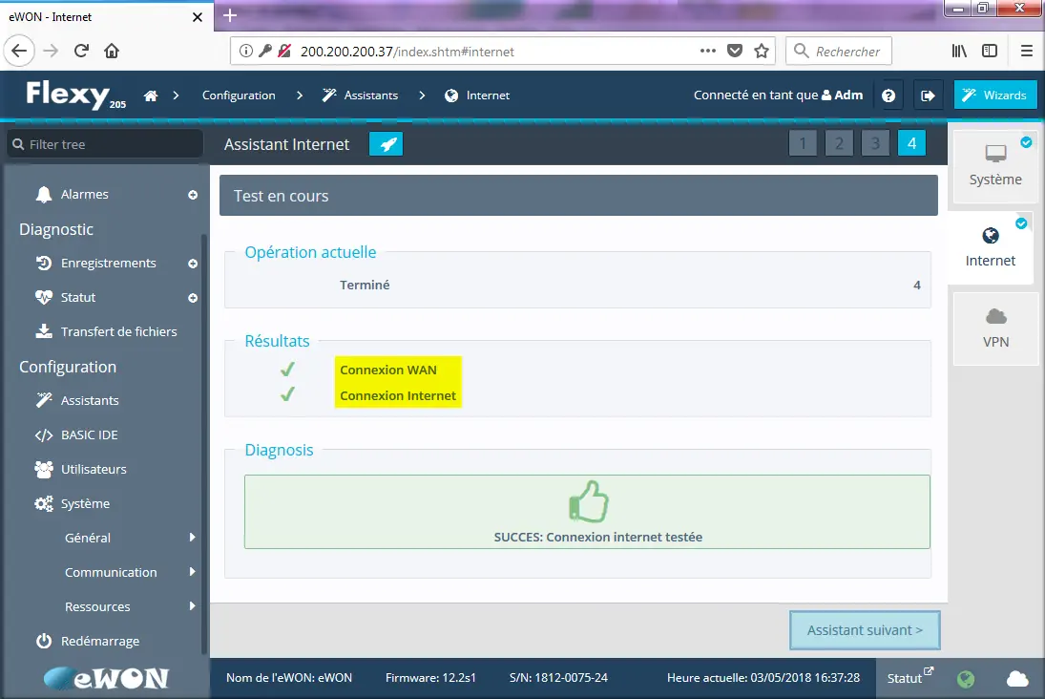
Task: Click the SUCCES: Connexion internet testée message
Action: tap(597, 537)
